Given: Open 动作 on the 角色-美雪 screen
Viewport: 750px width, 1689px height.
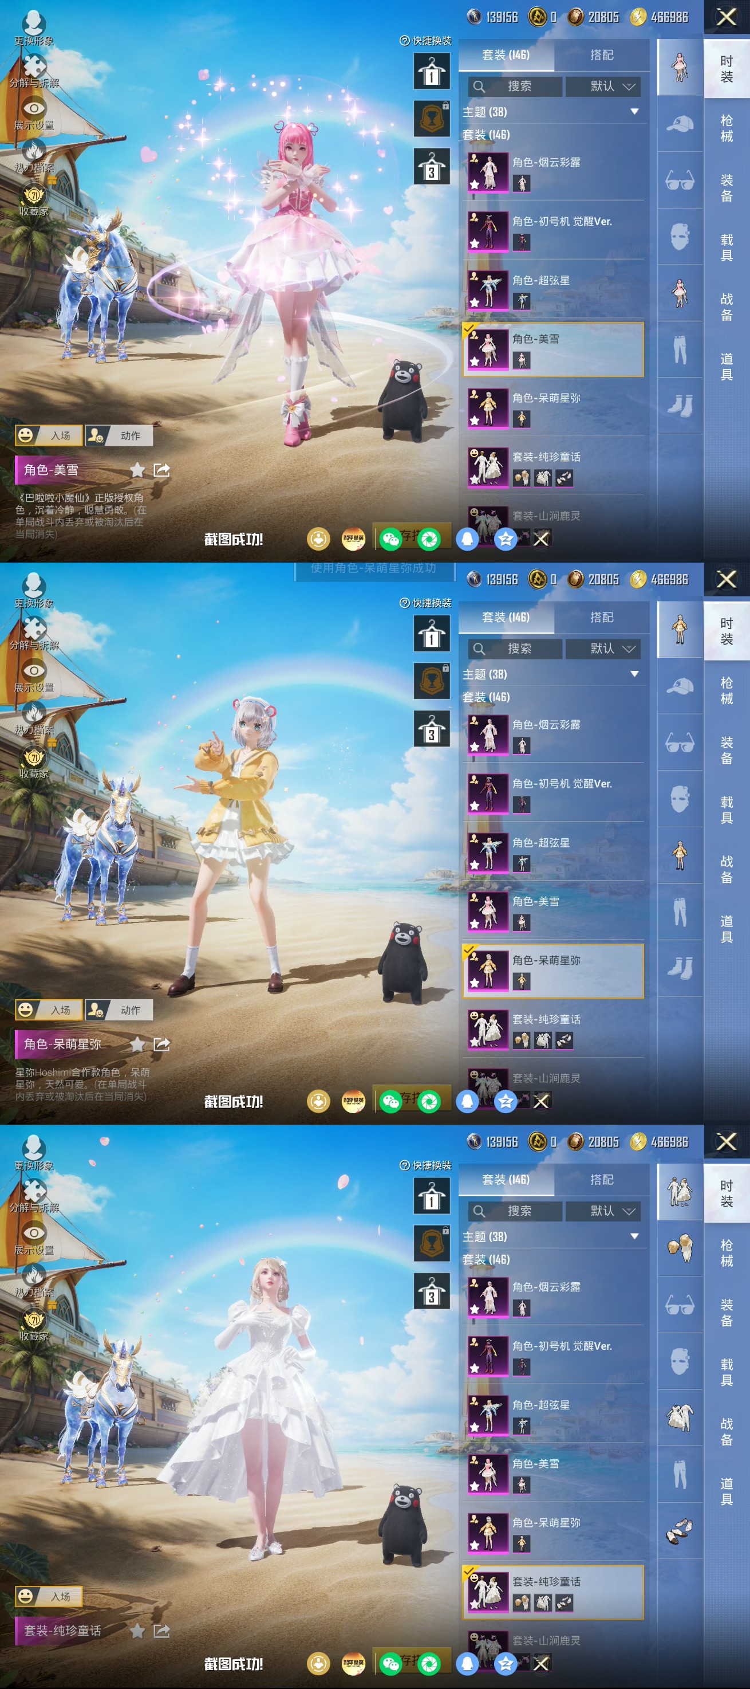Looking at the screenshot, I should click(119, 435).
